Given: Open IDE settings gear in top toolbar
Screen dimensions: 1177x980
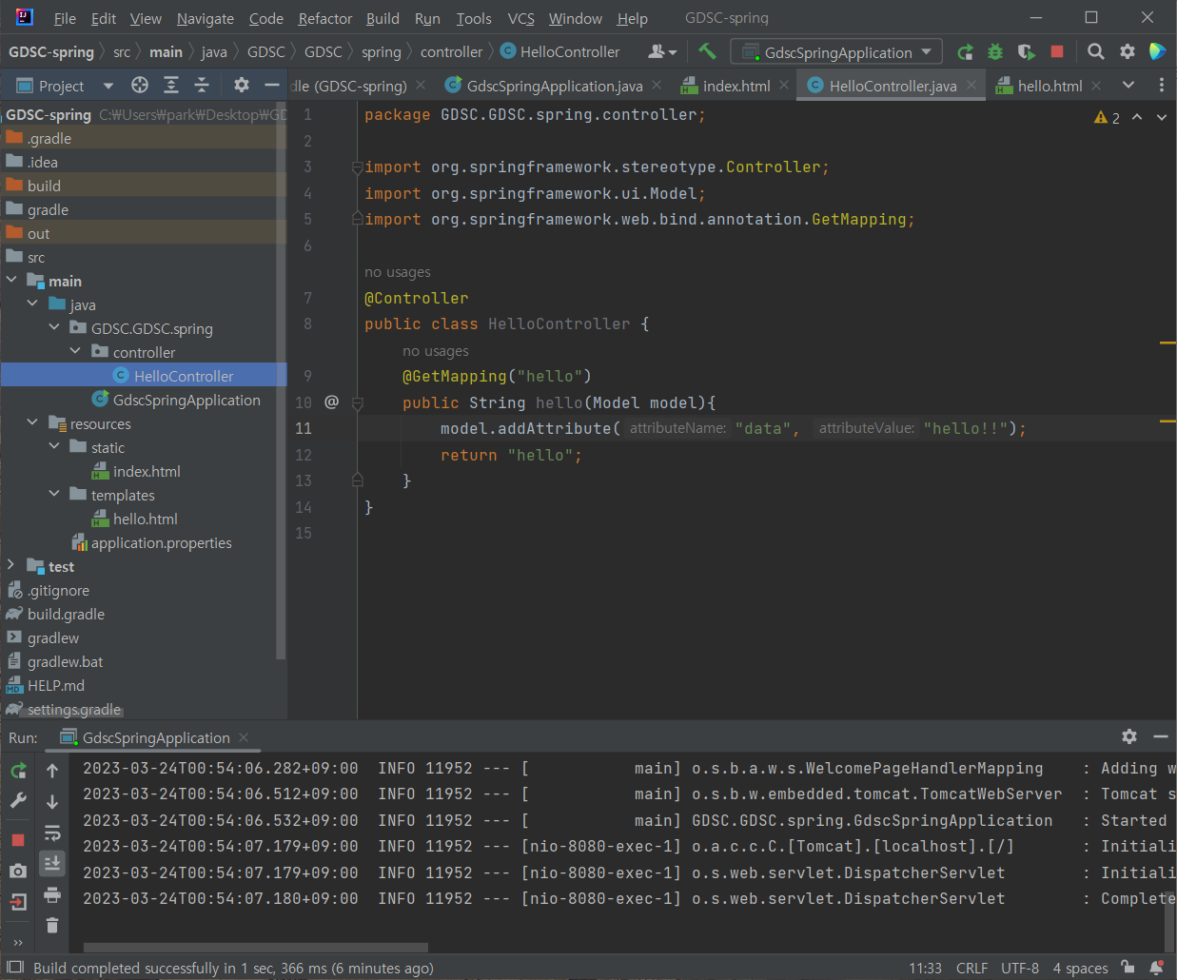Looking at the screenshot, I should pos(1128,51).
